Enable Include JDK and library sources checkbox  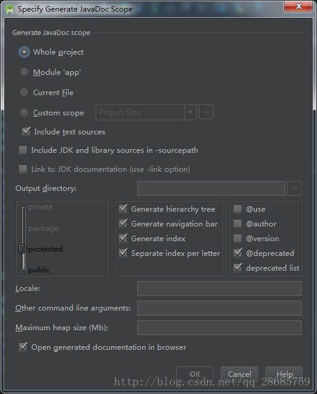pos(23,150)
